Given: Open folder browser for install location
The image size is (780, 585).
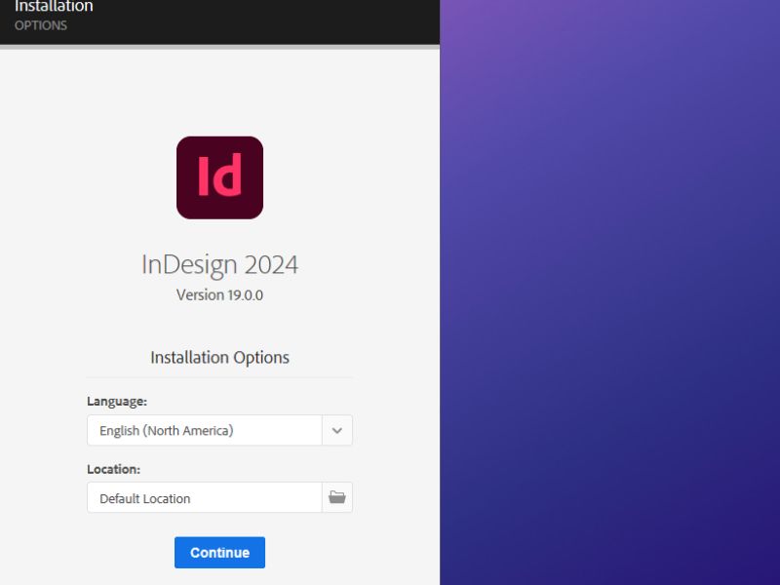Looking at the screenshot, I should point(337,497).
